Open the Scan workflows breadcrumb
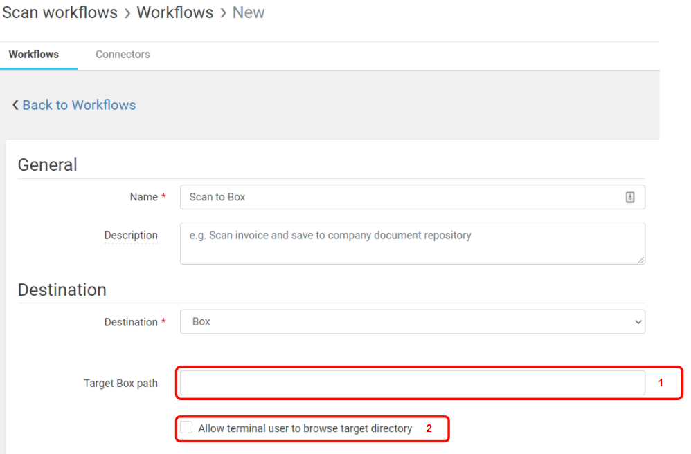 [60, 13]
